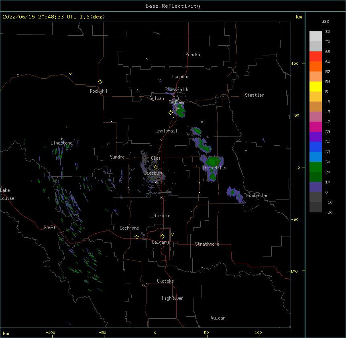Image resolution: width=346 pixels, height=338 pixels.
Task: Click the yellow 54 dBZ color swatch
Action: pyautogui.click(x=315, y=86)
